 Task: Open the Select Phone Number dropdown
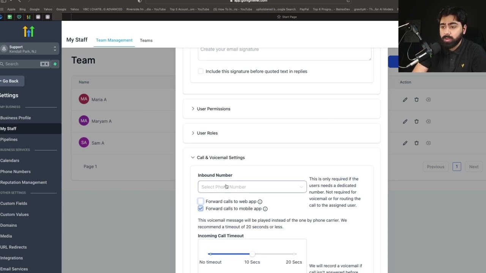click(x=252, y=187)
